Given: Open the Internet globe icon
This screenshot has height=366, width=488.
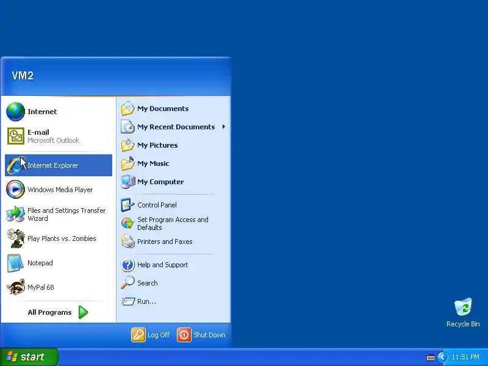Looking at the screenshot, I should 15,112.
